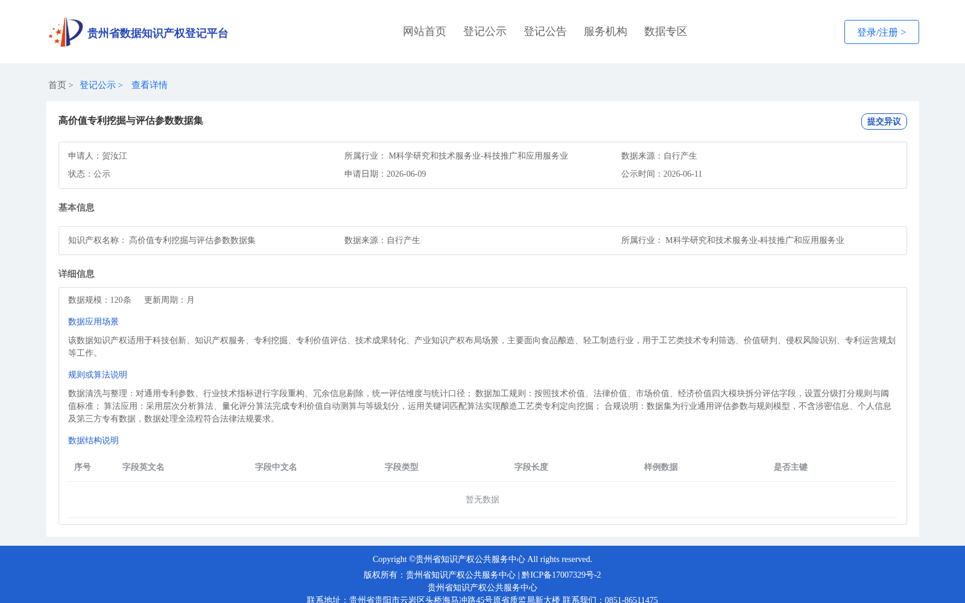Open the 登记公告 navigation item
This screenshot has height=603, width=965.
pyautogui.click(x=545, y=31)
